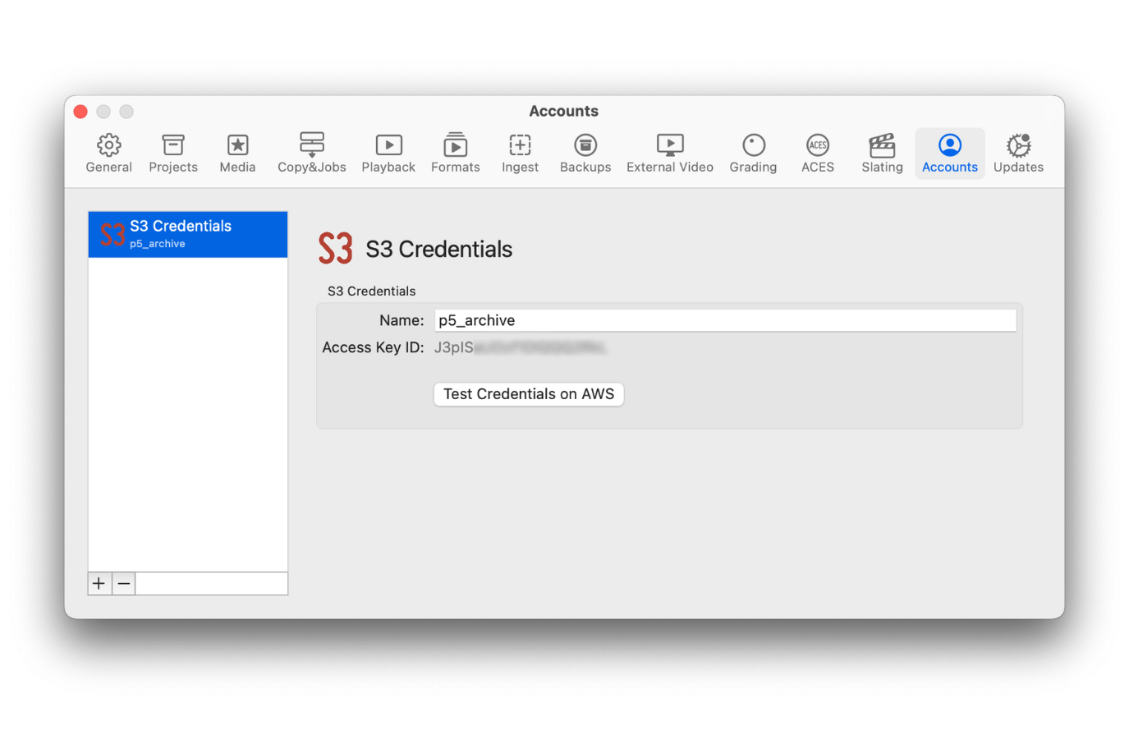Viewport: 1129px width, 739px height.
Task: Remove selected account with minus button
Action: point(124,584)
